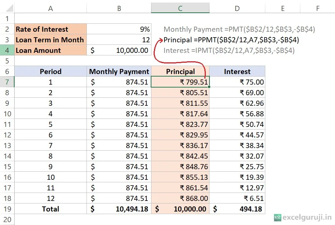
Task: Select row 1 header
Action: click(x=7, y=19)
